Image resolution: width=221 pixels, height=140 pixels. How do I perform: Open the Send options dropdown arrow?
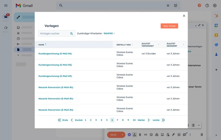pyautogui.click(x=122, y=135)
